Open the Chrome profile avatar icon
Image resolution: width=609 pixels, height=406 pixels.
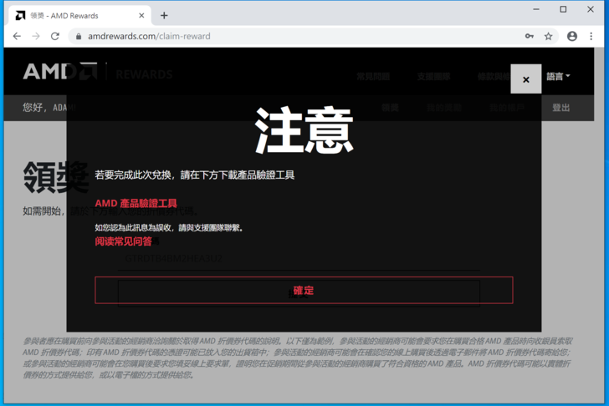pyautogui.click(x=571, y=36)
